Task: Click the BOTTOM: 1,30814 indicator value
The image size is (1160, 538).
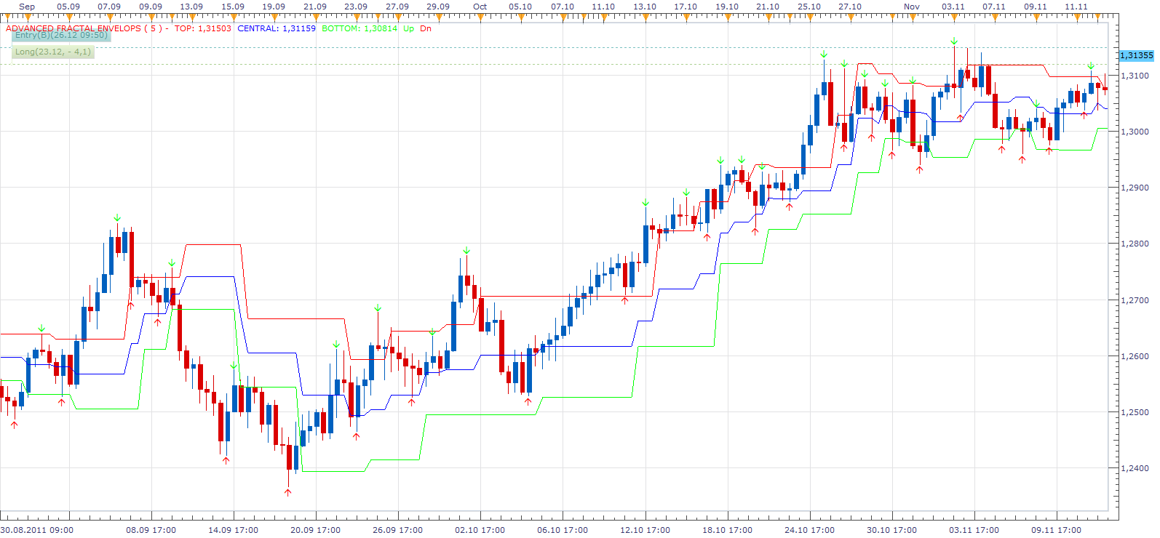Action: click(x=359, y=29)
